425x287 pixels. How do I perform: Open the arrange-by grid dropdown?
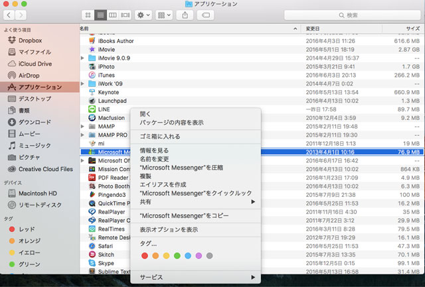[164, 15]
